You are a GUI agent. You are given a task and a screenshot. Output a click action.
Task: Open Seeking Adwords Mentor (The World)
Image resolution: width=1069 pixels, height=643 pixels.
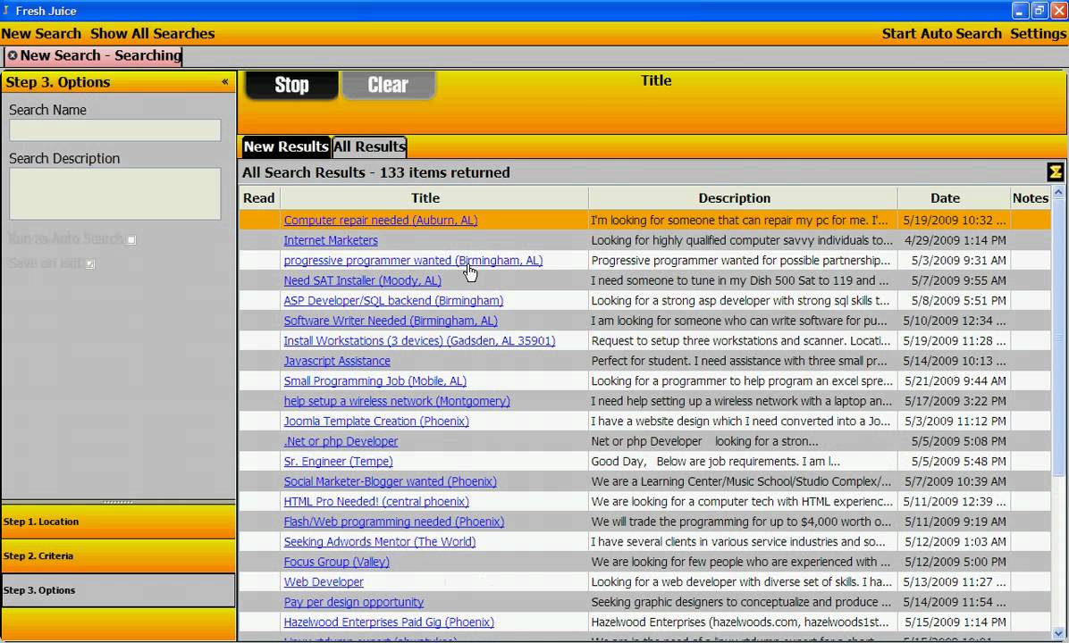pos(380,541)
